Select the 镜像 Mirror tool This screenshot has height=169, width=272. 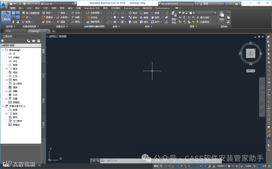144,17
